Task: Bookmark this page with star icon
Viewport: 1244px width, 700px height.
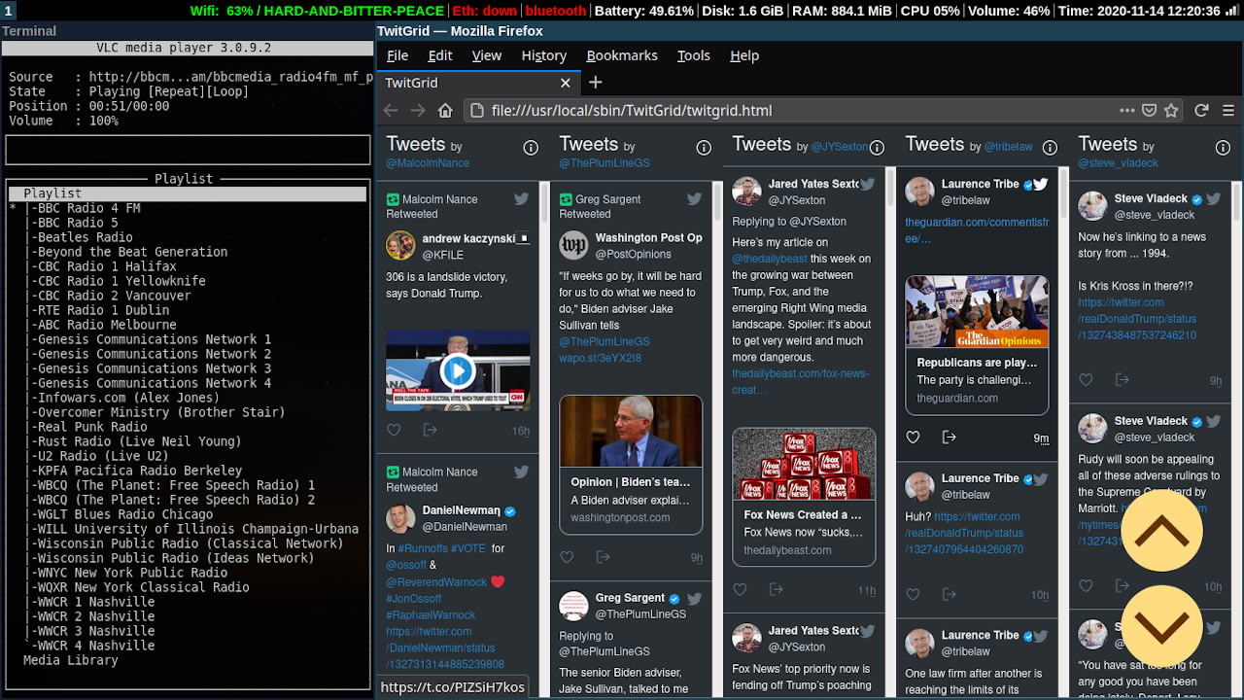Action: click(1172, 111)
